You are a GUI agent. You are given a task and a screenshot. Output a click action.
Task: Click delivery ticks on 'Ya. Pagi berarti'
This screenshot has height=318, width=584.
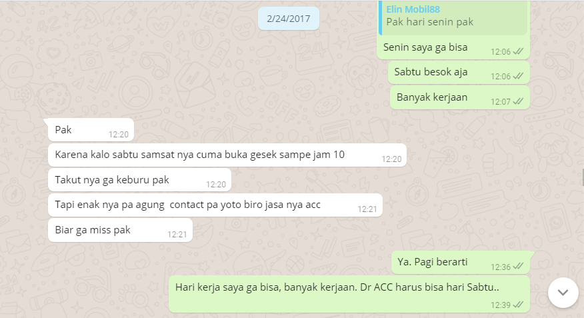tap(518, 266)
